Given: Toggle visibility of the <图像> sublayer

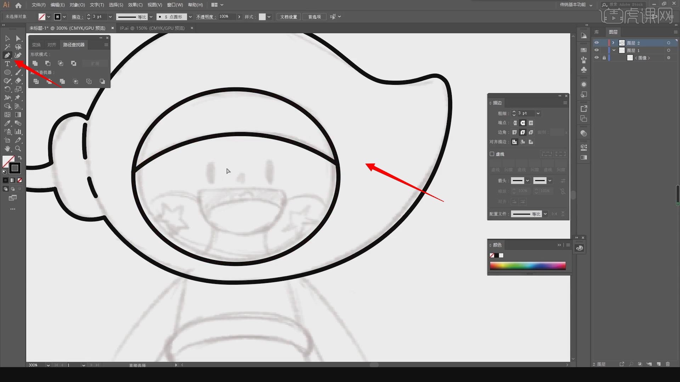Looking at the screenshot, I should [596, 58].
